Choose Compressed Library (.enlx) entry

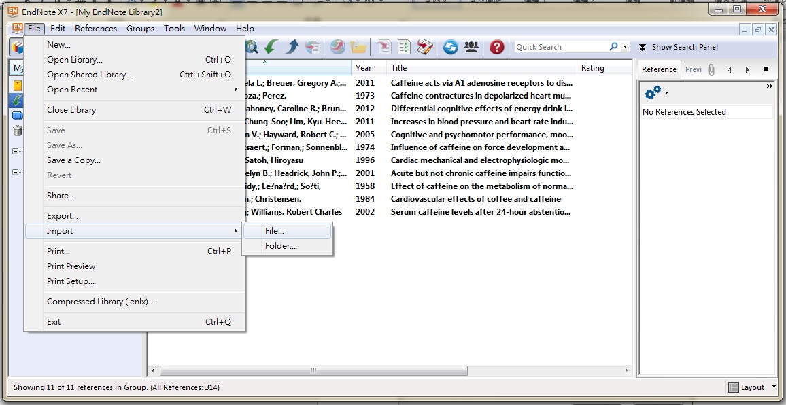135,302
